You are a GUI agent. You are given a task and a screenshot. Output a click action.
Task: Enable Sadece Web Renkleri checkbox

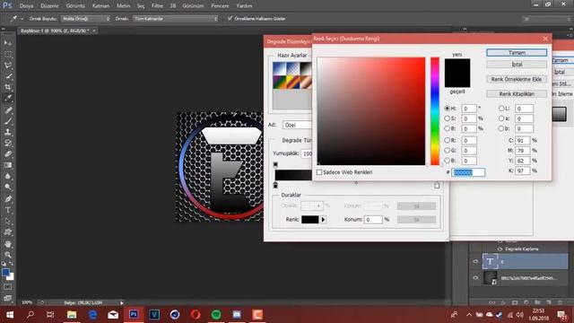pyautogui.click(x=319, y=172)
